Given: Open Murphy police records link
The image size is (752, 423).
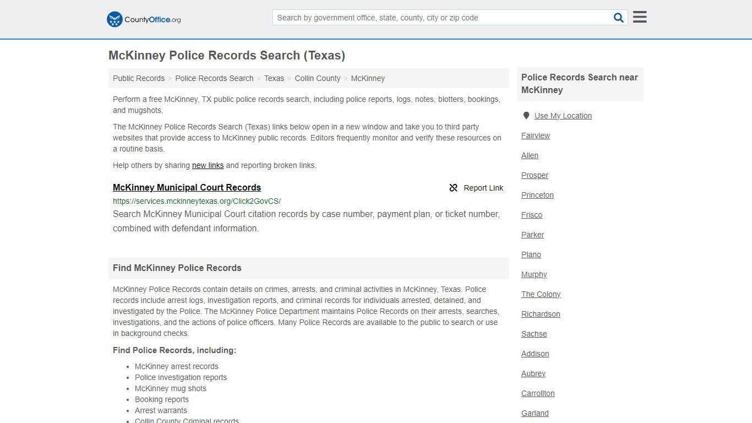Looking at the screenshot, I should point(534,274).
